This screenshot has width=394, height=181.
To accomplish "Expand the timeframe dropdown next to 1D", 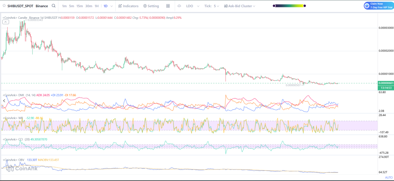I will click(112, 6).
